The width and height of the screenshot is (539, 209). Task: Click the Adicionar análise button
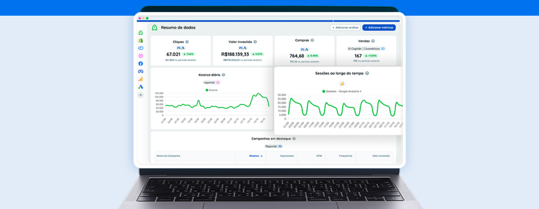[x=345, y=27]
